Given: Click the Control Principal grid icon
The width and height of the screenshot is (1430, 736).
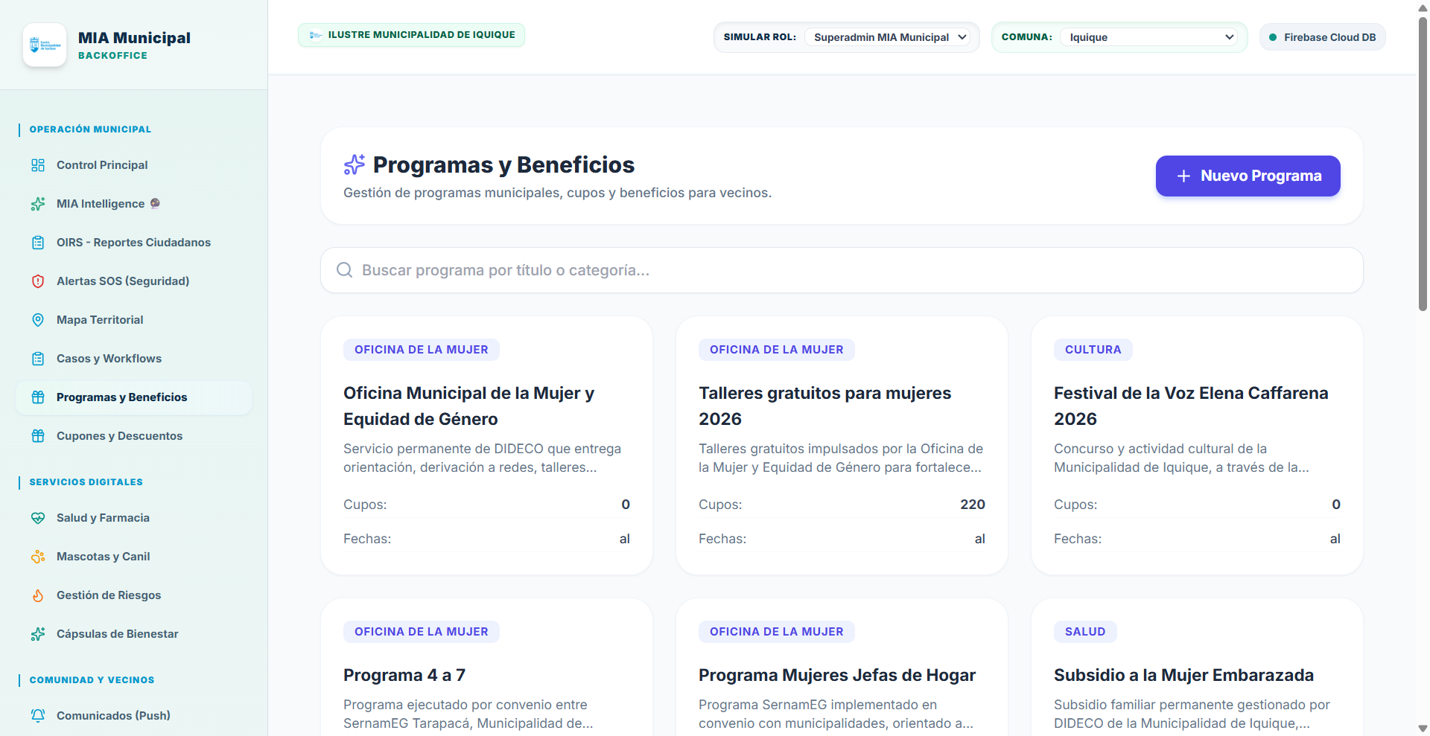Looking at the screenshot, I should [x=38, y=165].
